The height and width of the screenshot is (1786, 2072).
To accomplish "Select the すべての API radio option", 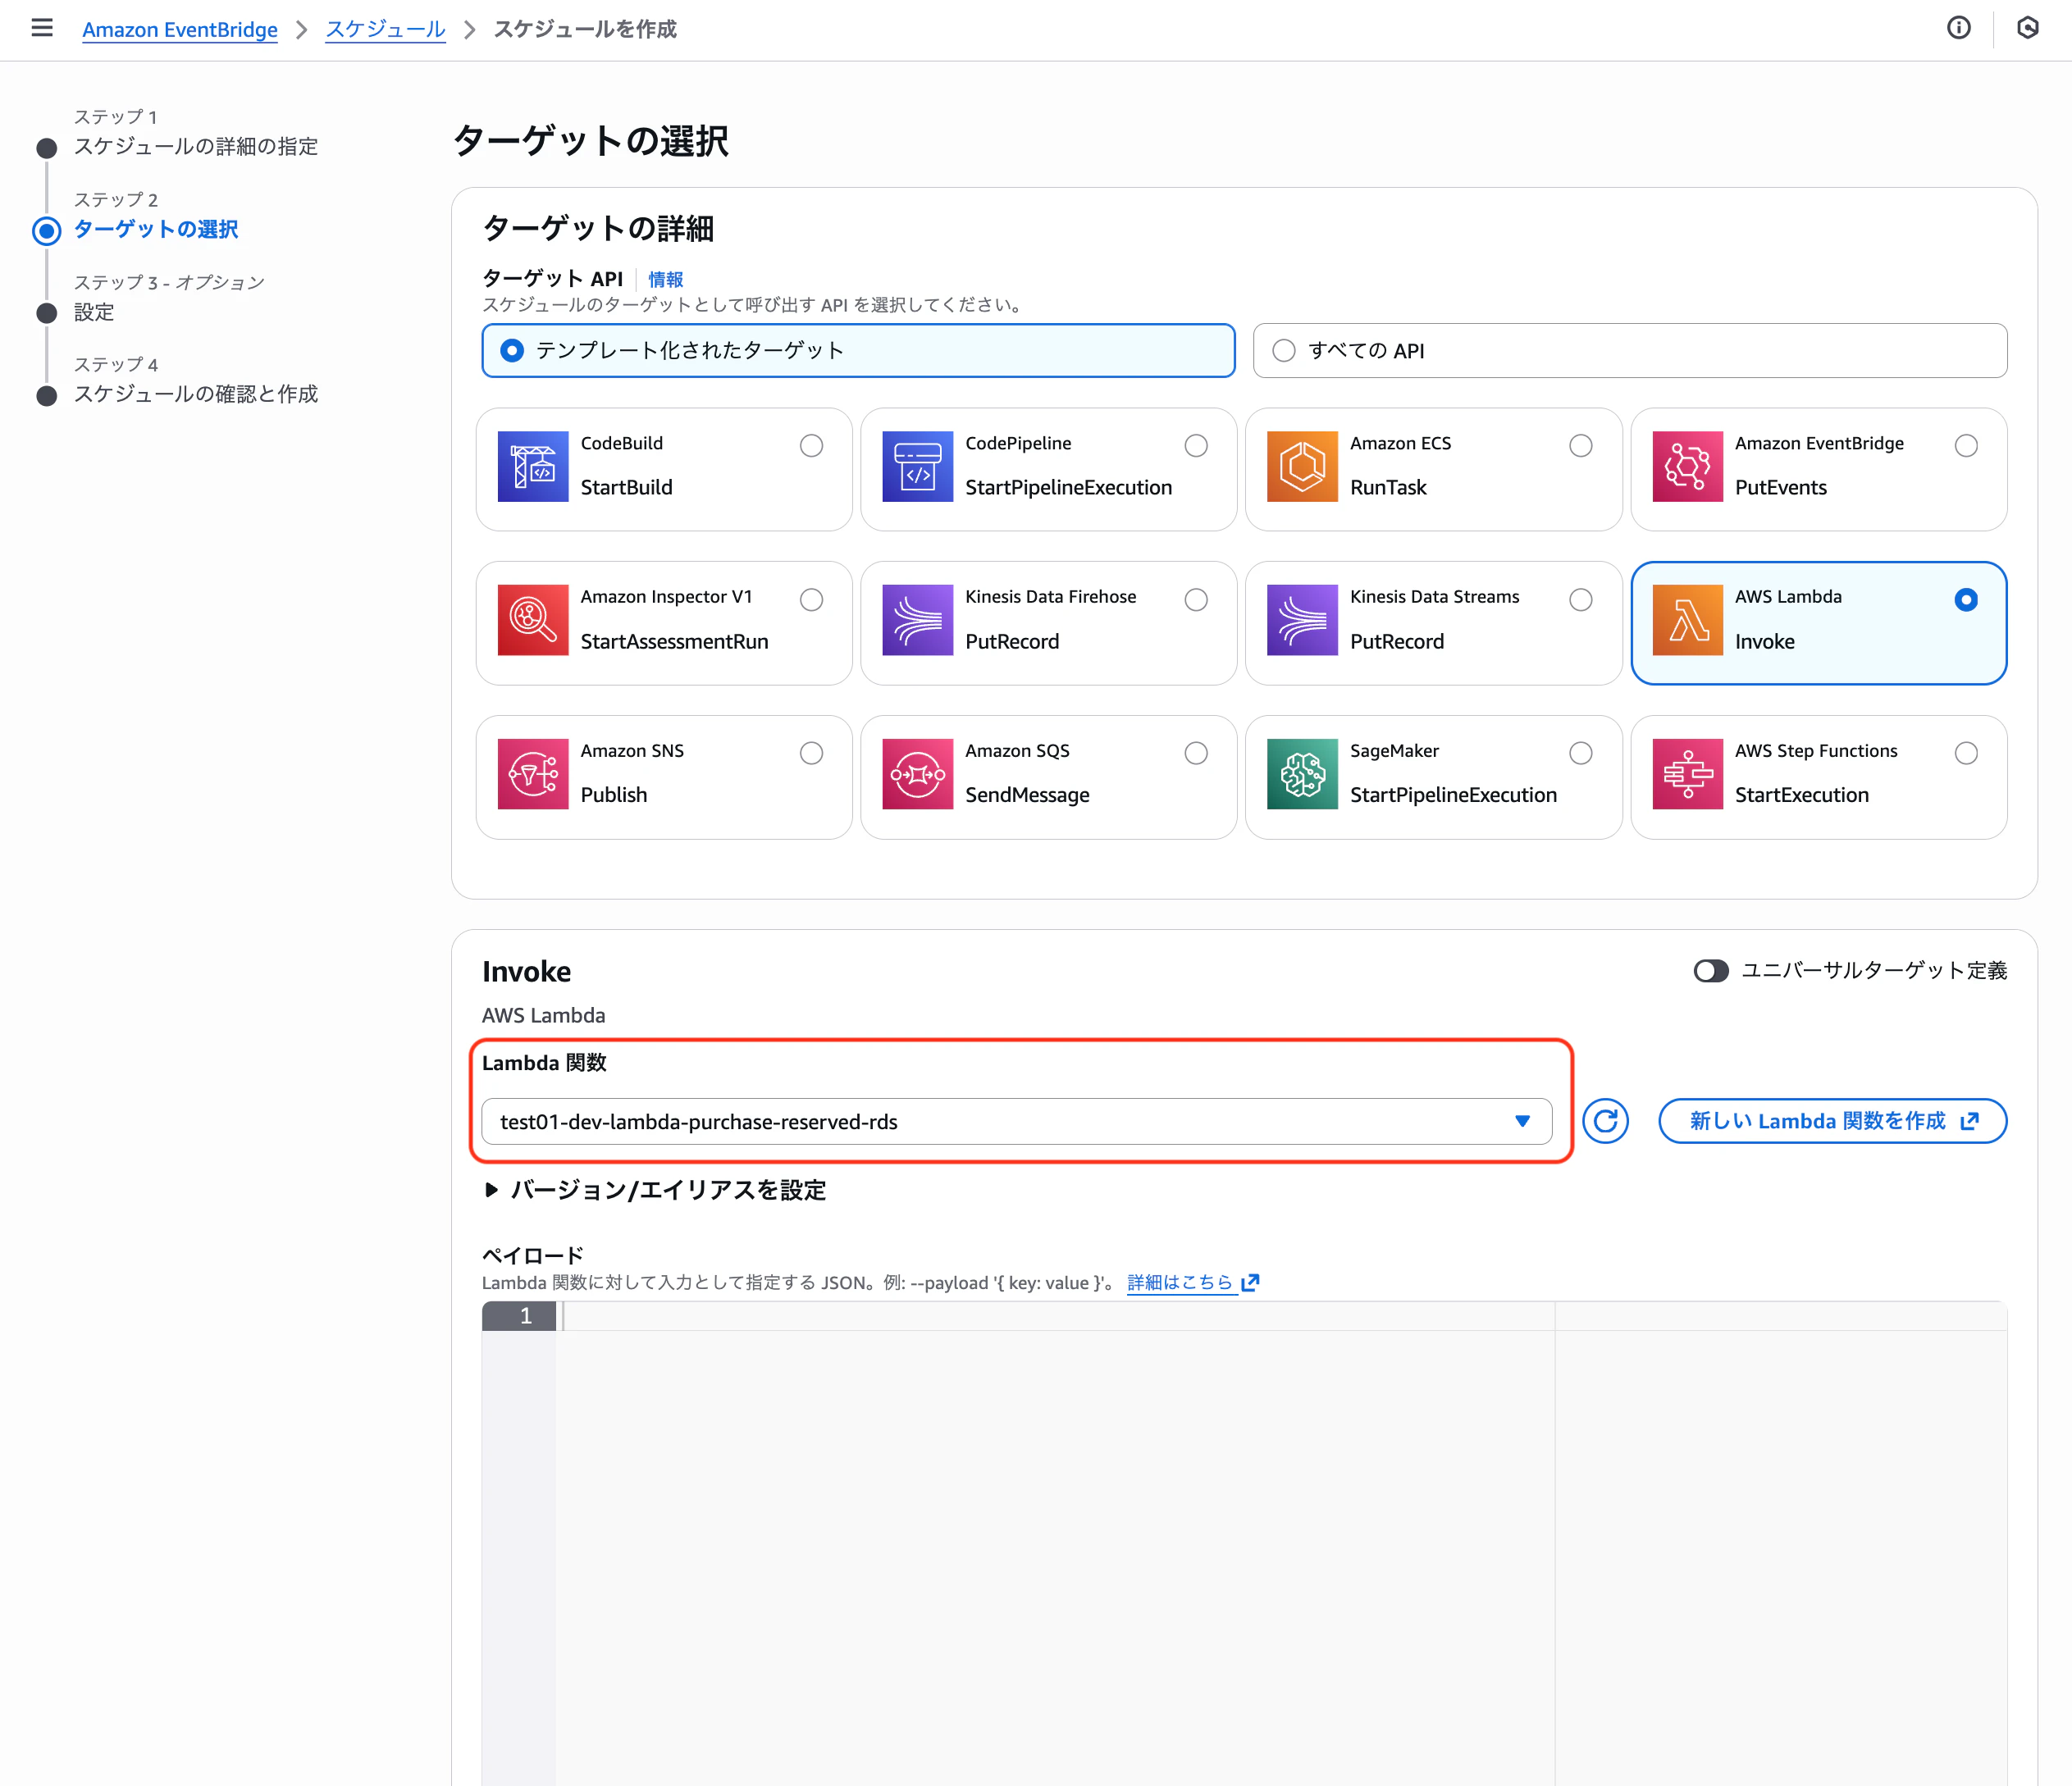I will [1284, 350].
